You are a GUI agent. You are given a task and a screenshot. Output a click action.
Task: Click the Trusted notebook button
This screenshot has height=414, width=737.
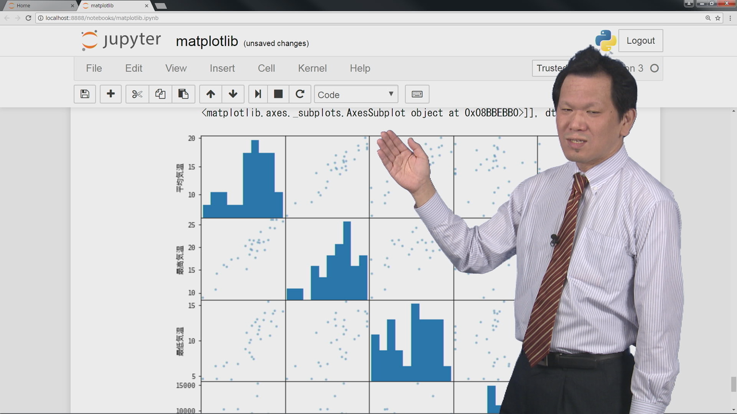tap(550, 68)
